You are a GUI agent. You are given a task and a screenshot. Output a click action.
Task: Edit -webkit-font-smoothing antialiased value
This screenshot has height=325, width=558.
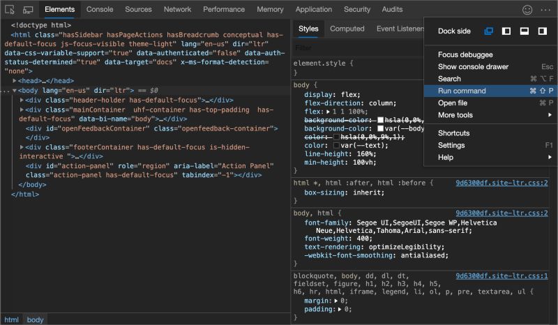425,255
